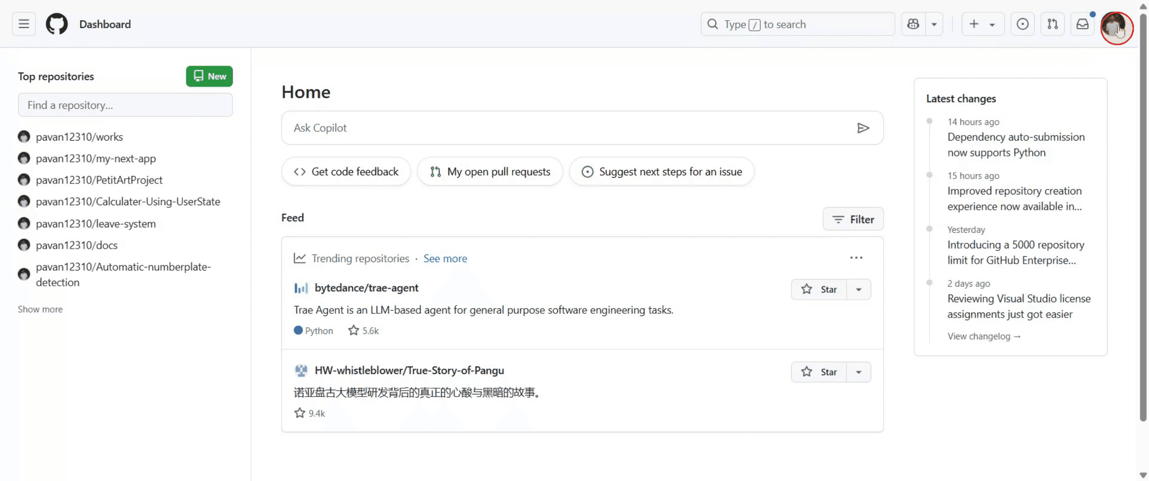Click Show more under Top repositories

coord(40,309)
